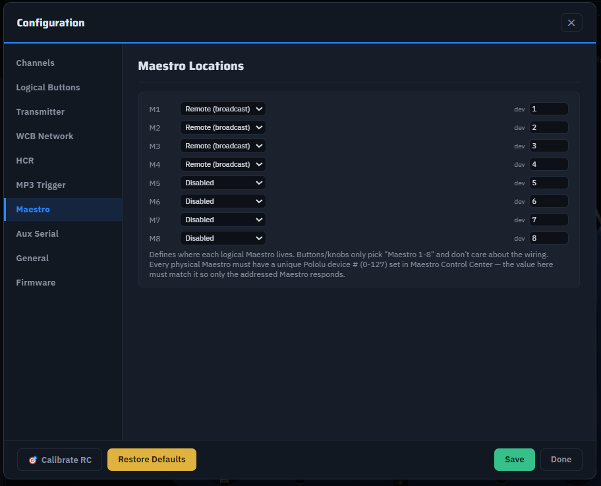Image resolution: width=601 pixels, height=486 pixels.
Task: Open the Firmware section
Action: coord(36,283)
